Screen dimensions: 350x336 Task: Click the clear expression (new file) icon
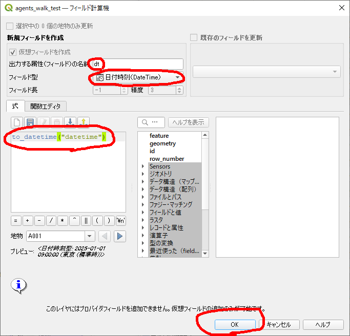(17, 122)
